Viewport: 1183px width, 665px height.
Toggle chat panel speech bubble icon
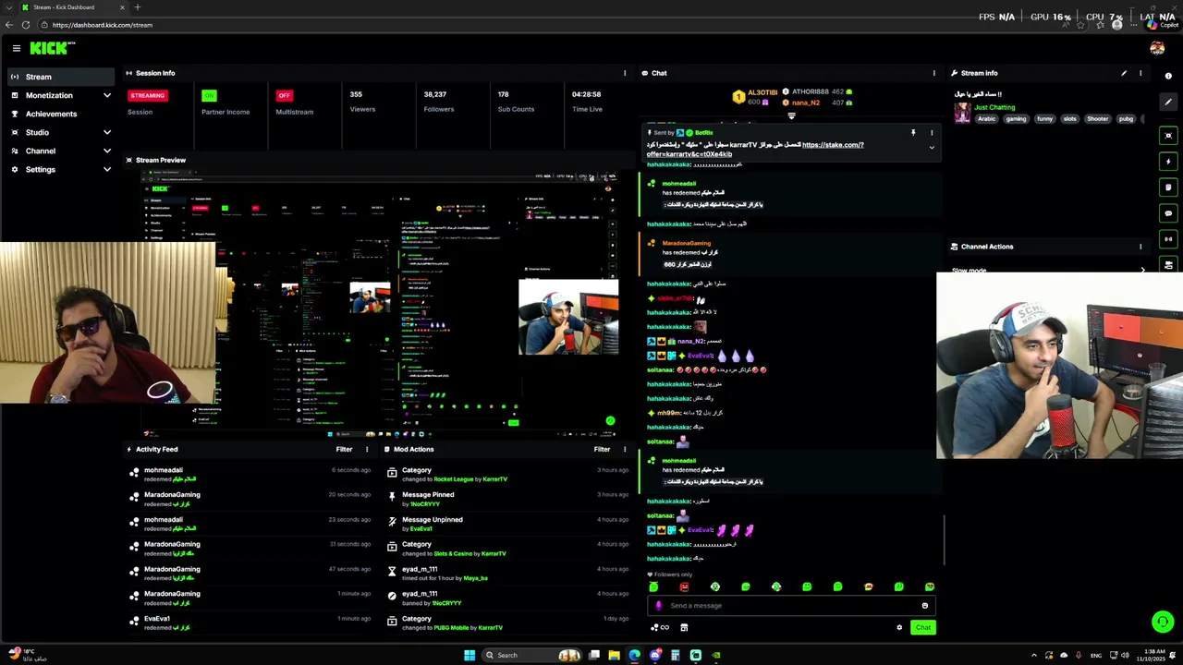(x=1168, y=213)
